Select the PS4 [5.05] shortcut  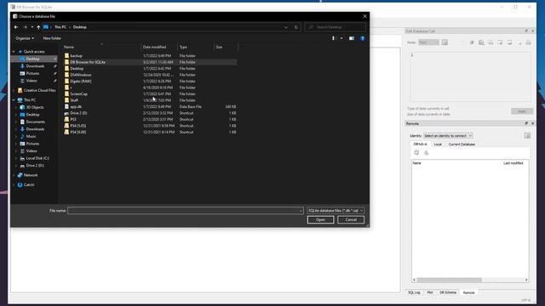coord(150,126)
